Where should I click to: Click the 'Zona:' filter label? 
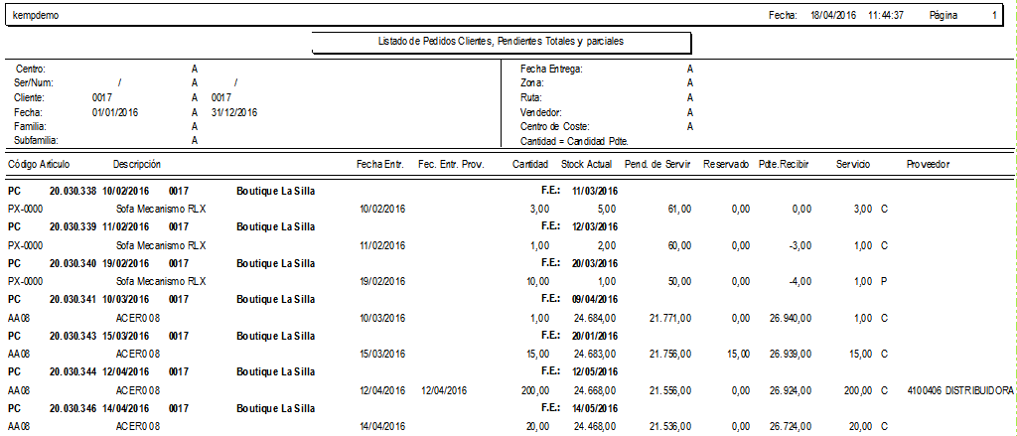click(x=532, y=83)
